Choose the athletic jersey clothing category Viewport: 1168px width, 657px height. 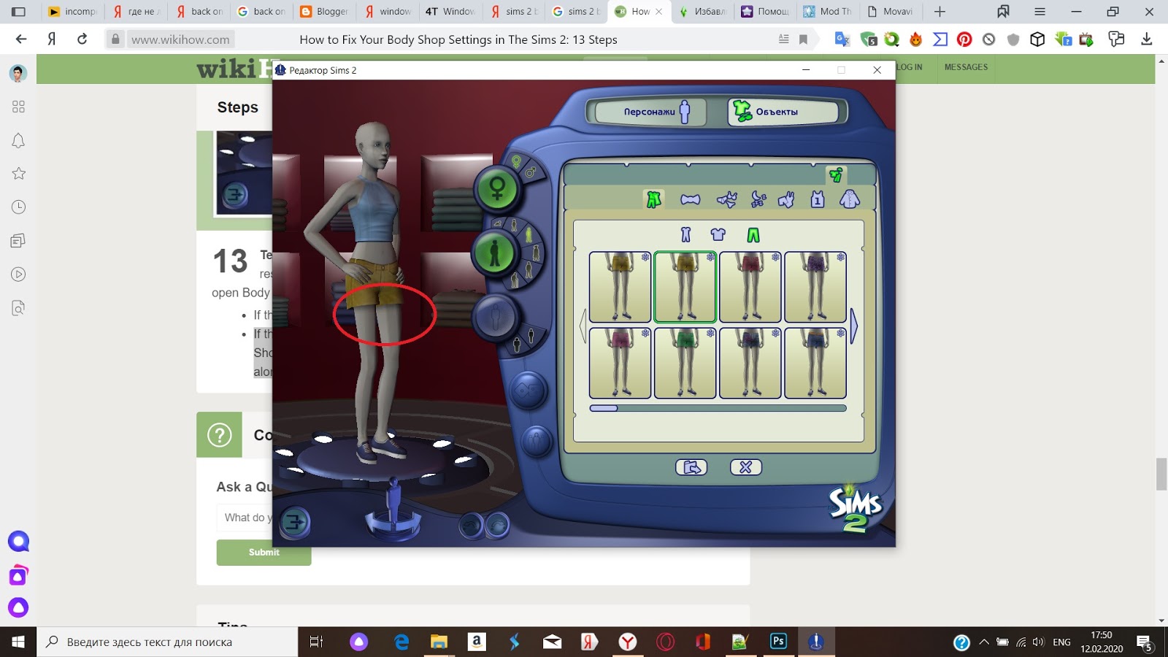tap(818, 199)
